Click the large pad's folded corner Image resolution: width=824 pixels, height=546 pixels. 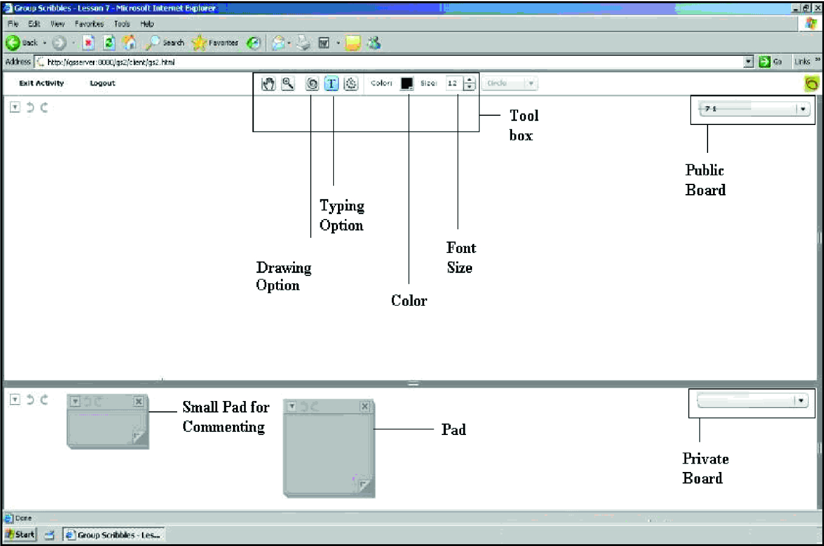364,485
